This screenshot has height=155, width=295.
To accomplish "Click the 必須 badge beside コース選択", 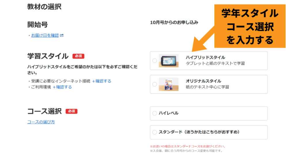I will tap(71, 111).
